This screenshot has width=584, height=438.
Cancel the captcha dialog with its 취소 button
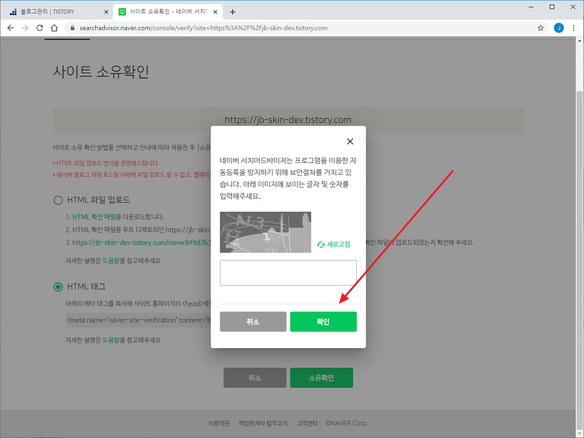tap(253, 322)
